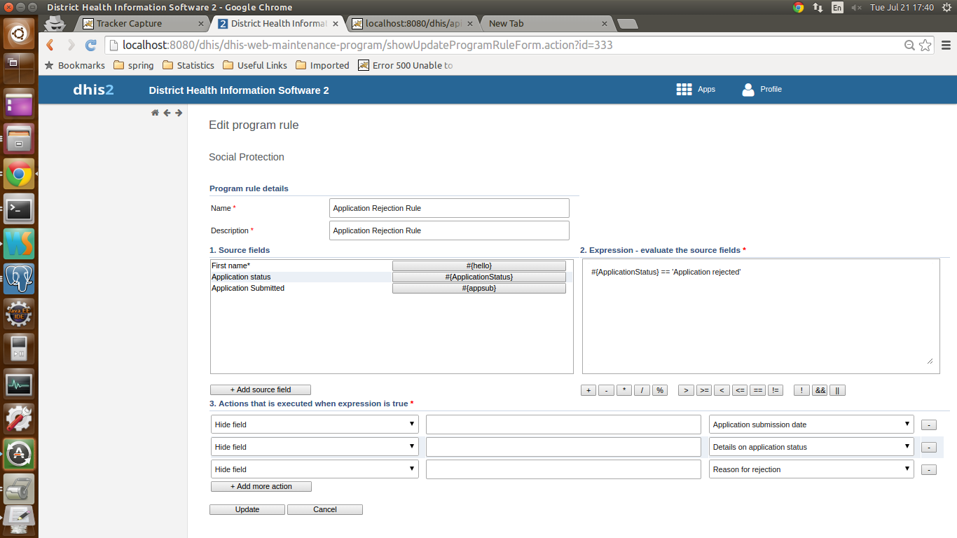
Task: Click the zoom magnifier in address bar
Action: pos(909,46)
